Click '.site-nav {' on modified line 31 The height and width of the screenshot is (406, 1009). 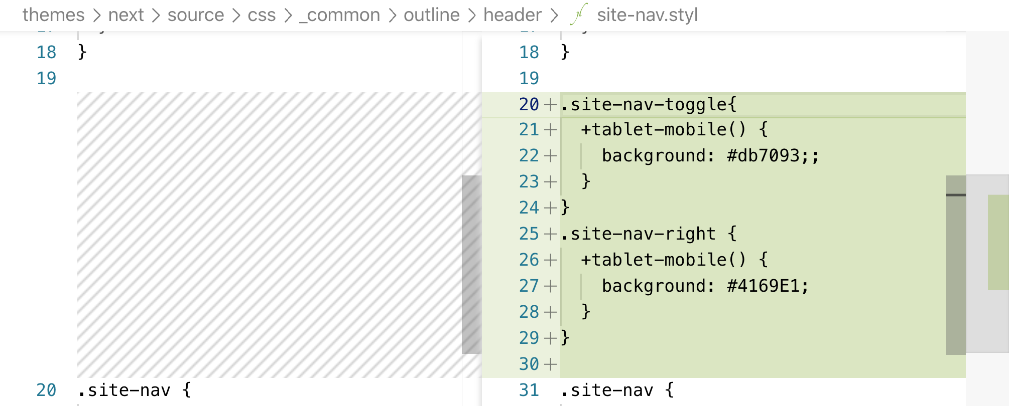[617, 390]
